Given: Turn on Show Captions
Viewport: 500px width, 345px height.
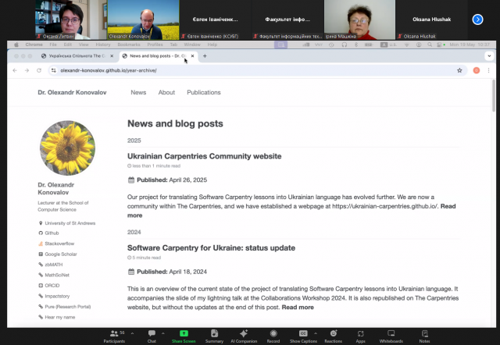Looking at the screenshot, I should pos(303,336).
